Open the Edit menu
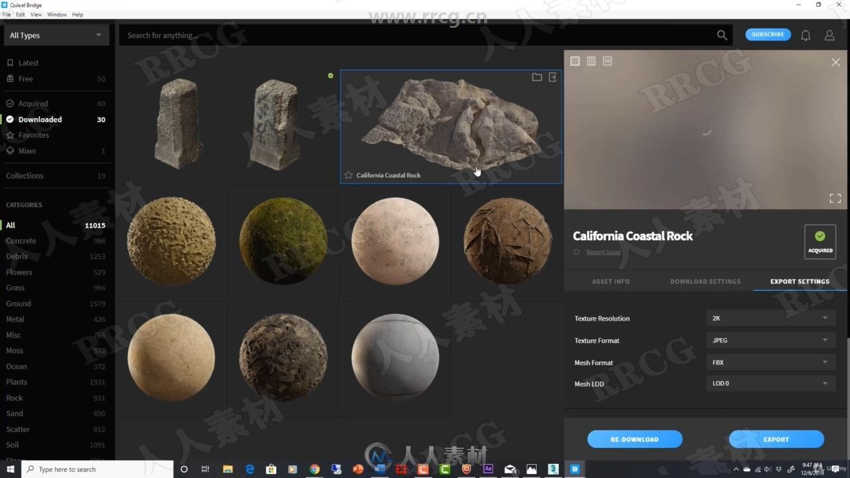The image size is (850, 478). (x=21, y=15)
